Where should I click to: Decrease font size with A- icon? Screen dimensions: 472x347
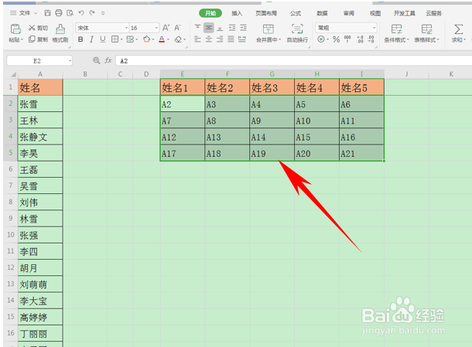pos(178,28)
